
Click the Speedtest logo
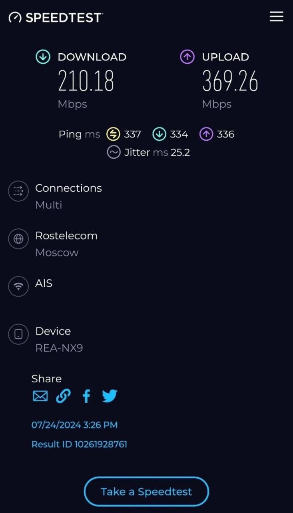point(56,17)
